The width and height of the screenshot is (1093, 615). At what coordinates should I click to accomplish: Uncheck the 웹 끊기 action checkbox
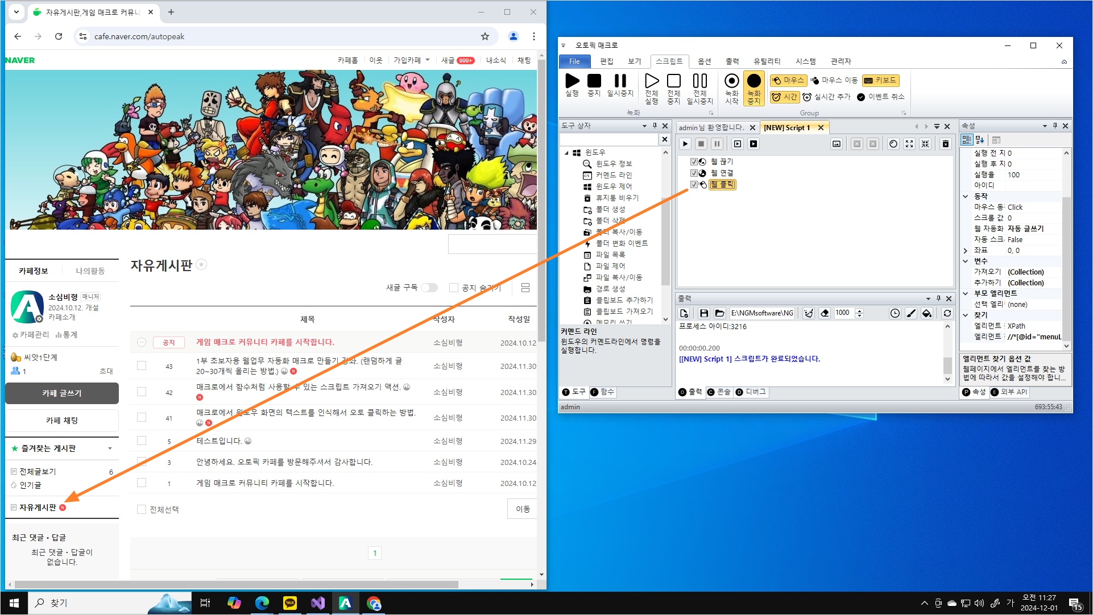pos(694,161)
